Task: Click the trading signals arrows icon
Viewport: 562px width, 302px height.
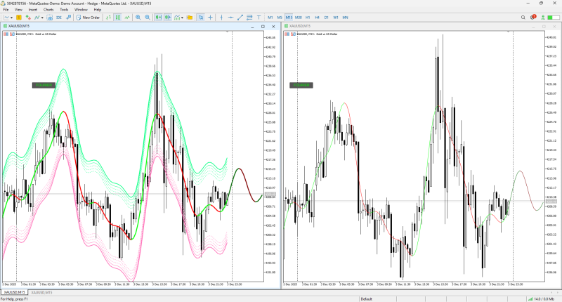Action: click(x=28, y=17)
